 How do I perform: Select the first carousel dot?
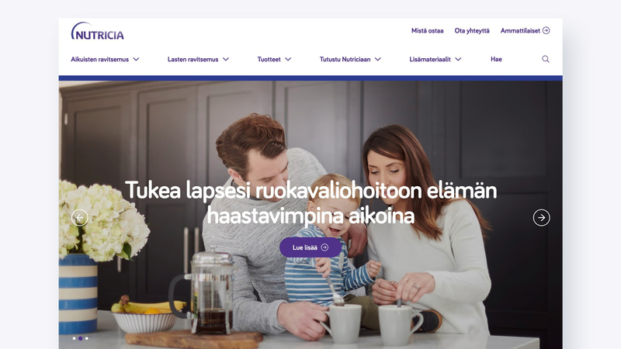point(74,338)
